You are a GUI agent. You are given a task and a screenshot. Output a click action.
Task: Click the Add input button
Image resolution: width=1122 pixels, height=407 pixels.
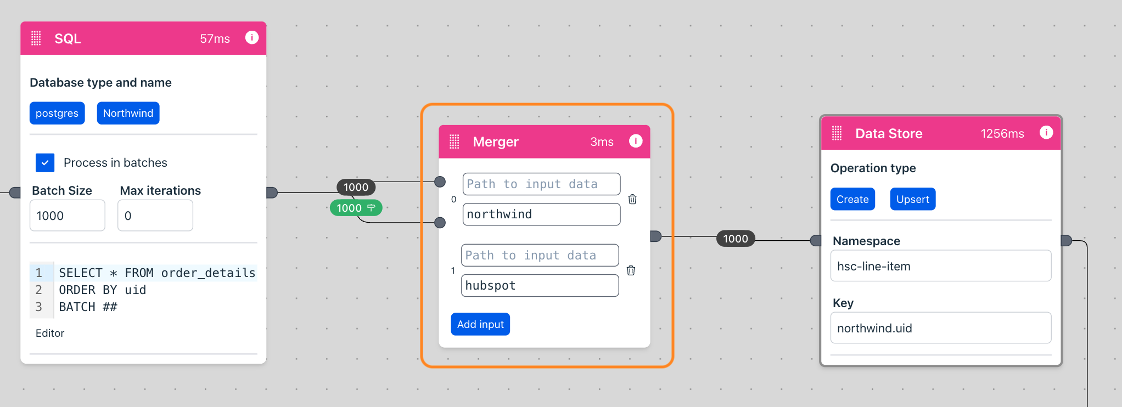click(x=480, y=324)
